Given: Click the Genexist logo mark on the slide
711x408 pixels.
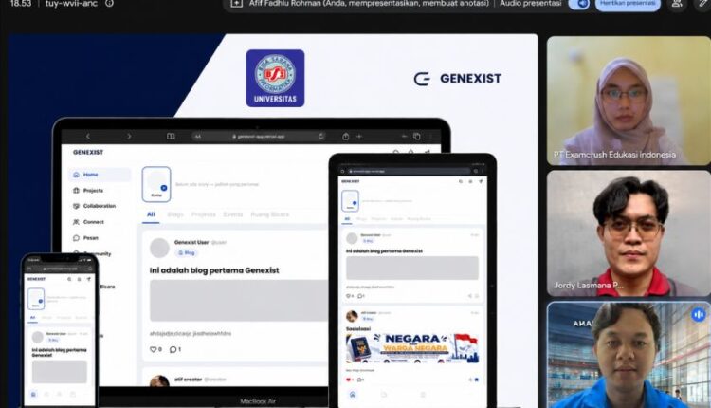Looking at the screenshot, I should [422, 79].
